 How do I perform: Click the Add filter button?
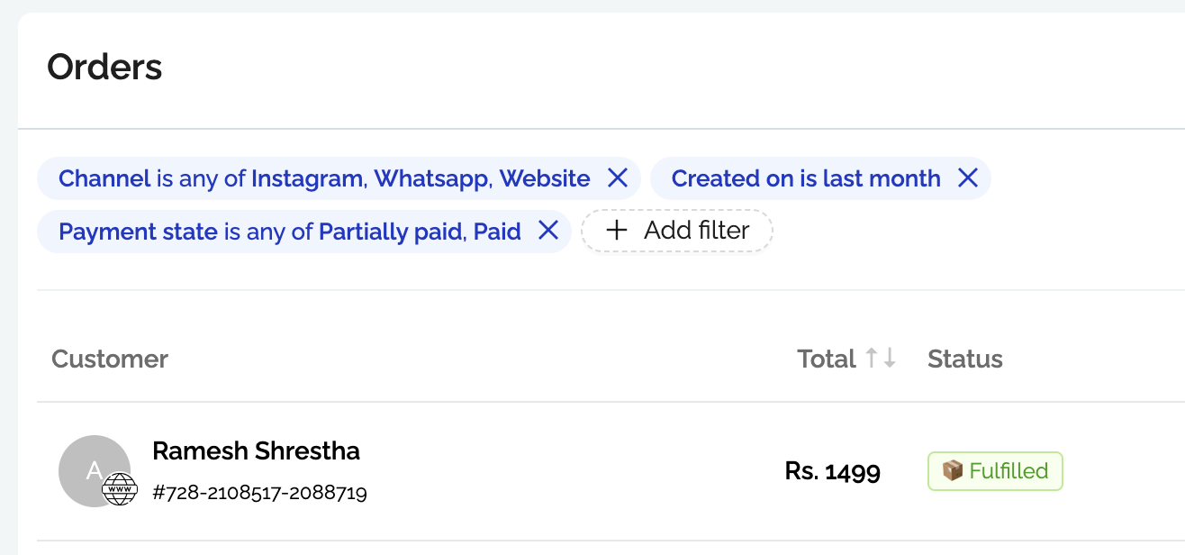click(677, 231)
